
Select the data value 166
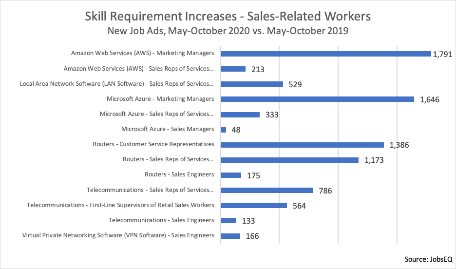[252, 236]
